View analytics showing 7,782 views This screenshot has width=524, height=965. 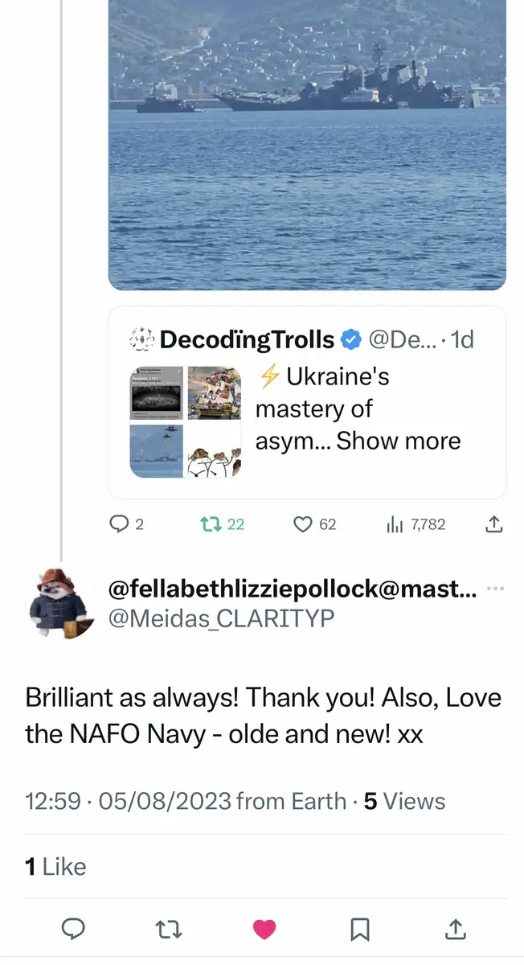pyautogui.click(x=395, y=525)
